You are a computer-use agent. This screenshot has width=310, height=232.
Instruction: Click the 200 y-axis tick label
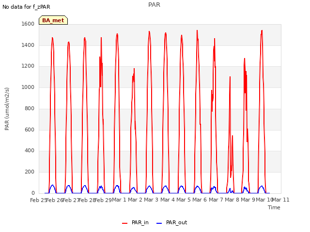[x=30, y=172]
